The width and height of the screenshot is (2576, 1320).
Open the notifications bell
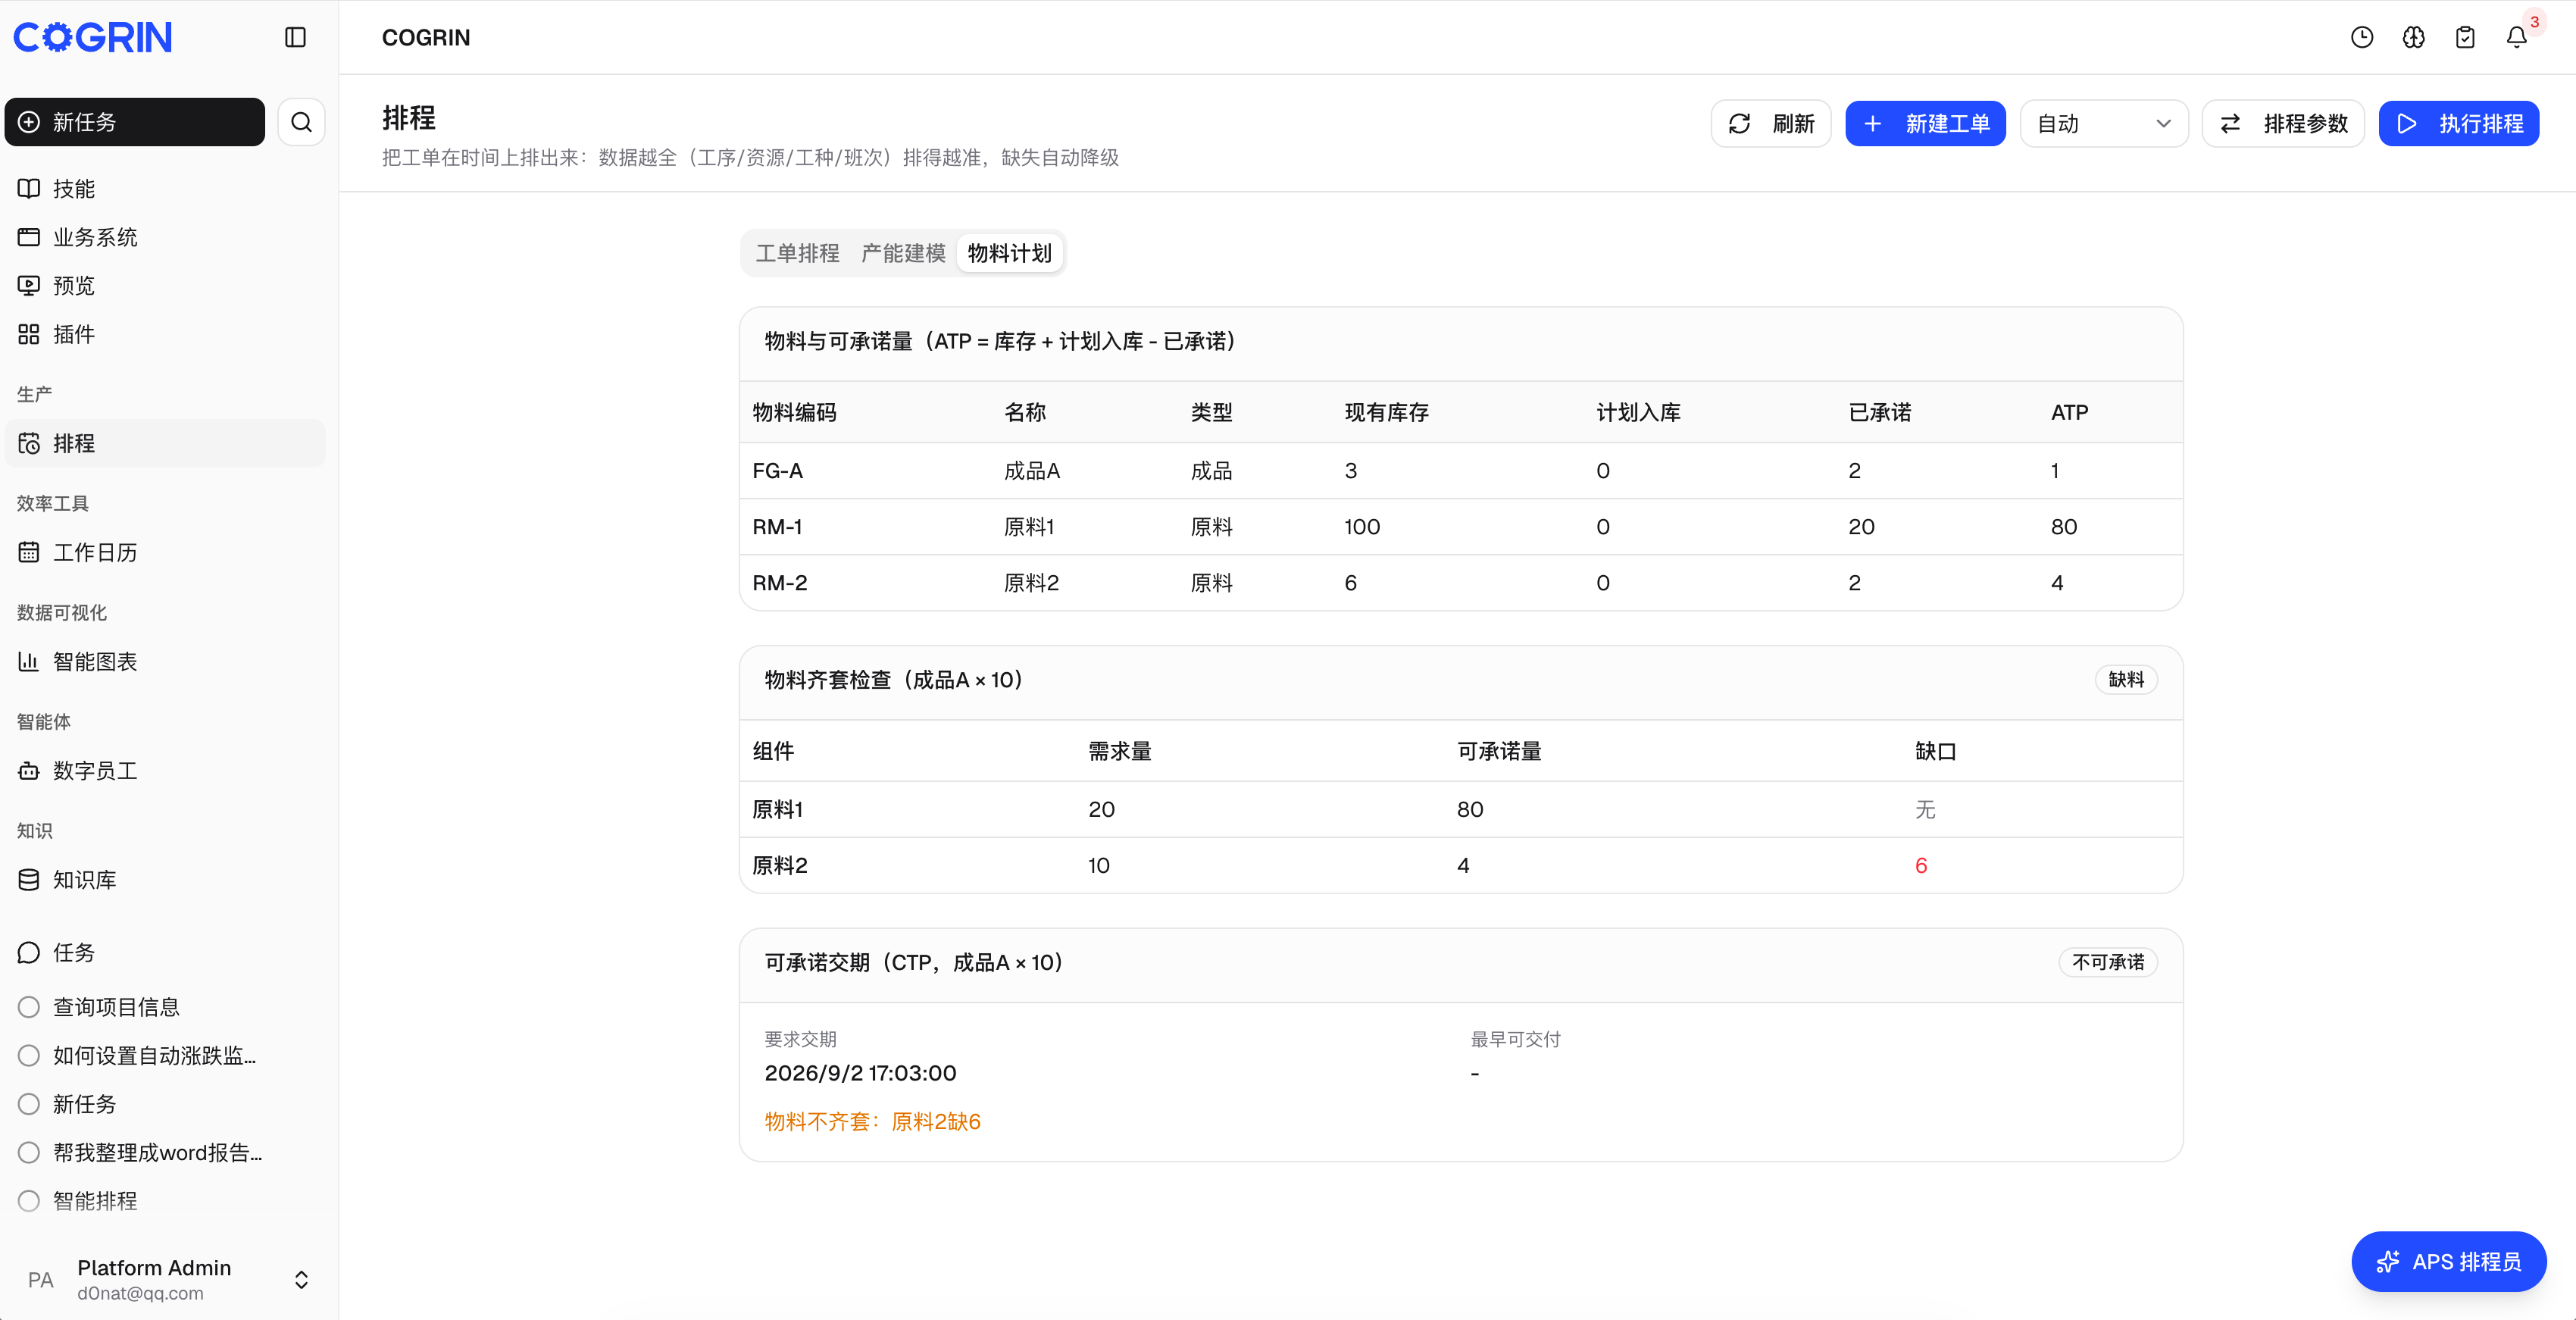(x=2517, y=38)
